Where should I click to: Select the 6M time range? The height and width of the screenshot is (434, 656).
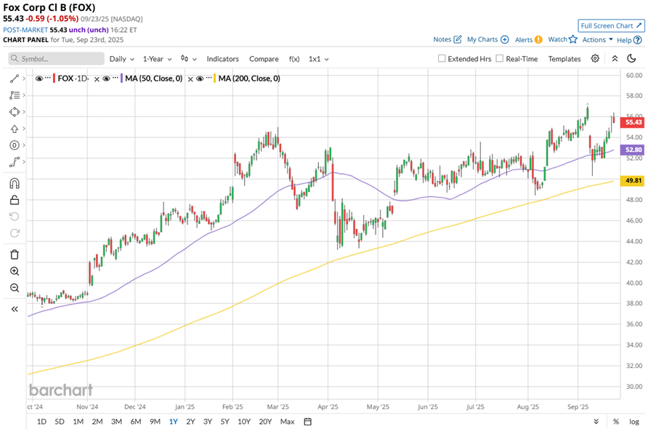[x=136, y=422]
